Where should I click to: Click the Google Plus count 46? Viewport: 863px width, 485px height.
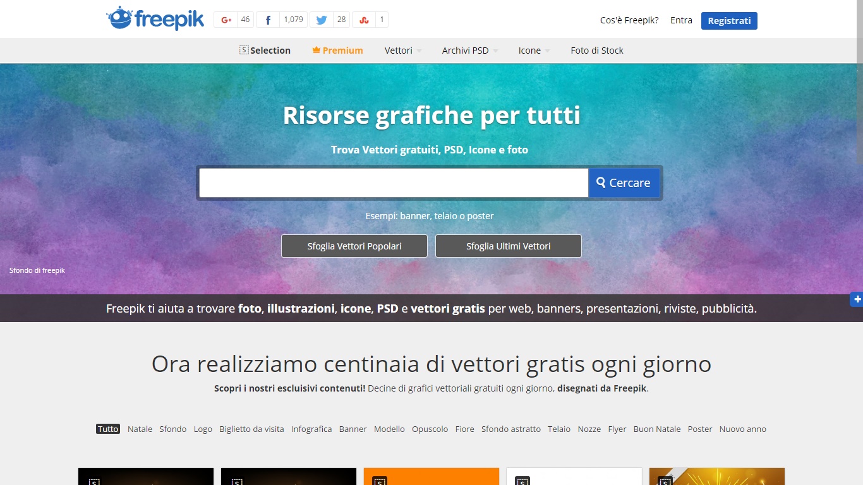click(x=245, y=20)
